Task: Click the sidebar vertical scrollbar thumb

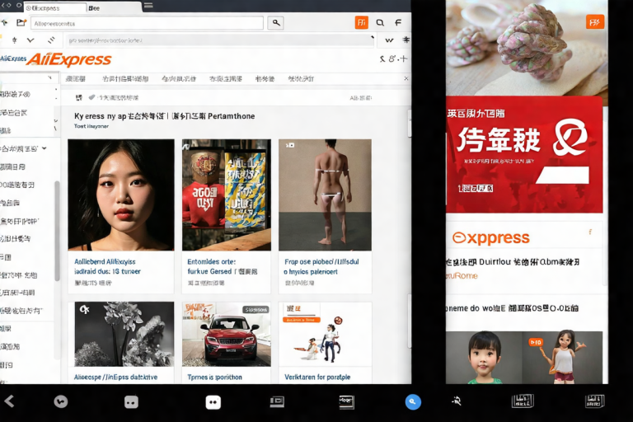Action: pos(57,231)
